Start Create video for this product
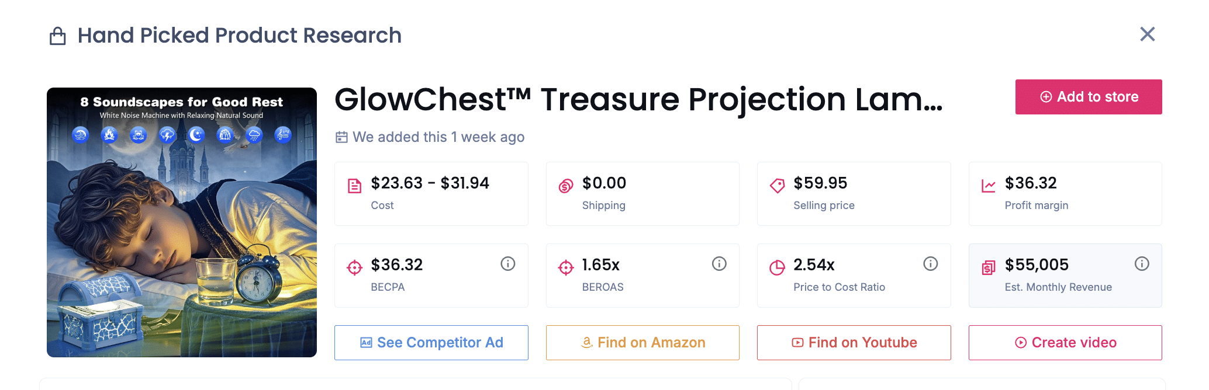The height and width of the screenshot is (390, 1209). (1065, 343)
